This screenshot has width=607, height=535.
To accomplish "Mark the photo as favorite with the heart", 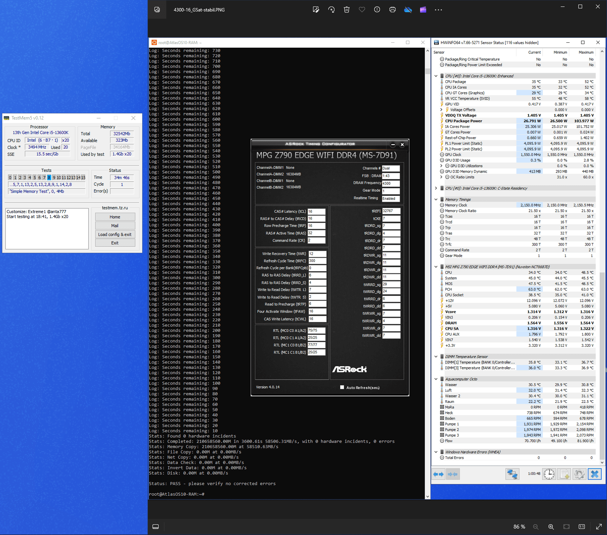I will [x=362, y=10].
